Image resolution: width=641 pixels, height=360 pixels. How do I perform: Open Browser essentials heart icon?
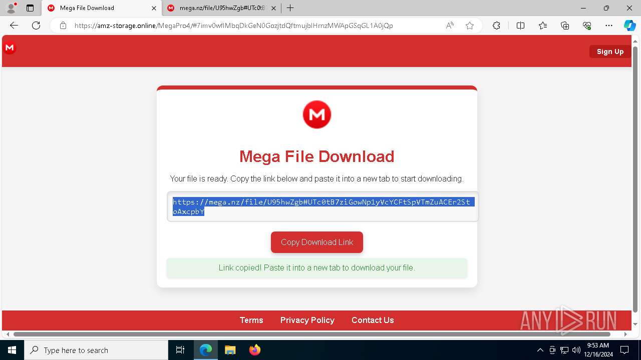pos(587,25)
